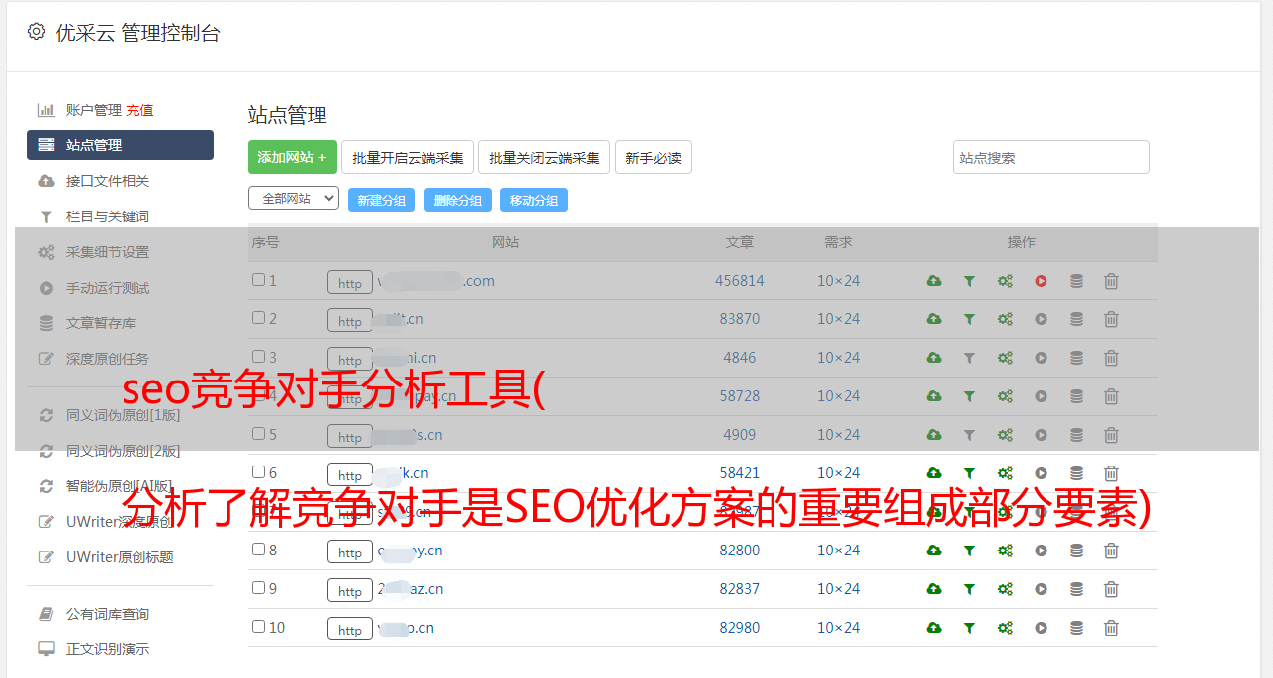The width and height of the screenshot is (1273, 678).
Task: Click the 删除分组 button
Action: pos(458,200)
